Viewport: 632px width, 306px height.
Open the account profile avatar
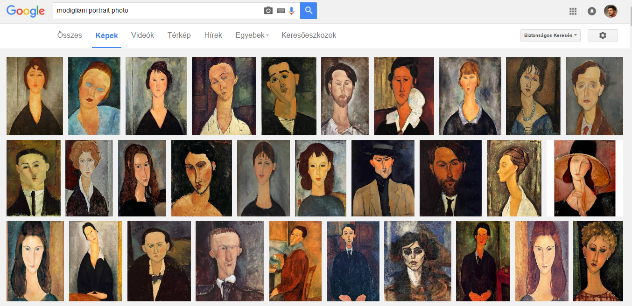tap(611, 11)
